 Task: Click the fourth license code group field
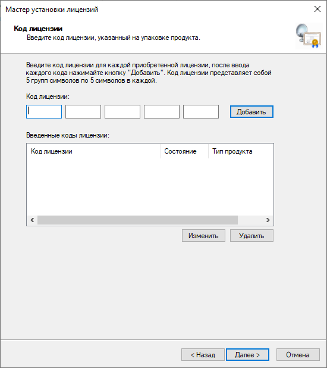162,112
